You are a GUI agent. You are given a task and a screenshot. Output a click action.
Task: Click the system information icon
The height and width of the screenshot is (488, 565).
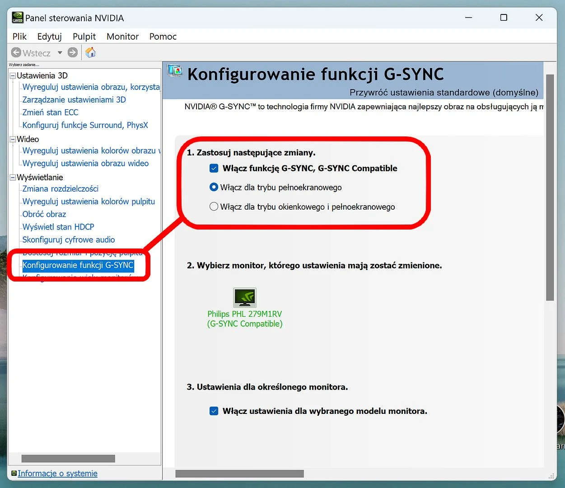click(x=14, y=473)
